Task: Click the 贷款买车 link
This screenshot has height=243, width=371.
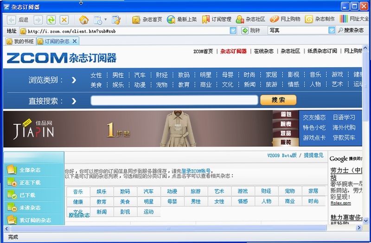Action: 344,138
